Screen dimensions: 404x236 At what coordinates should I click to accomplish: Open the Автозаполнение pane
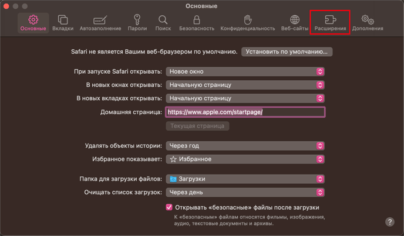pos(100,23)
